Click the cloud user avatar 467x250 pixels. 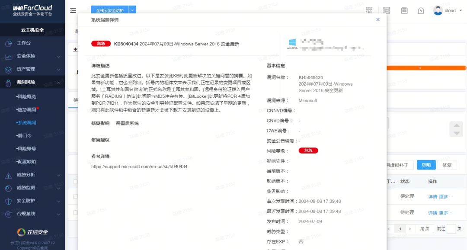point(438,10)
